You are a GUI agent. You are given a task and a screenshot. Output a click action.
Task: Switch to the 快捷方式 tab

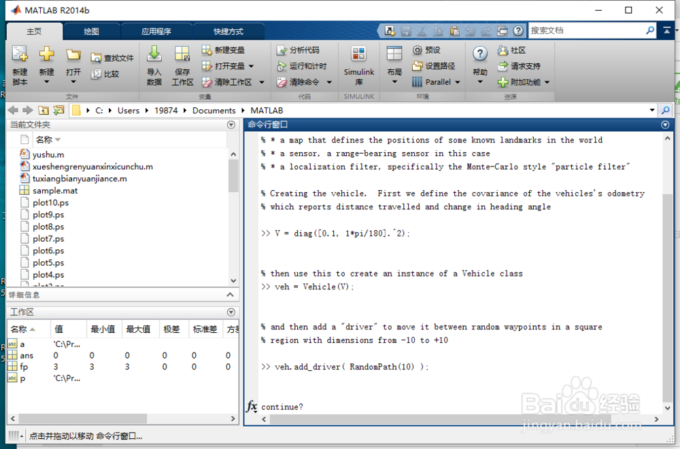228,32
